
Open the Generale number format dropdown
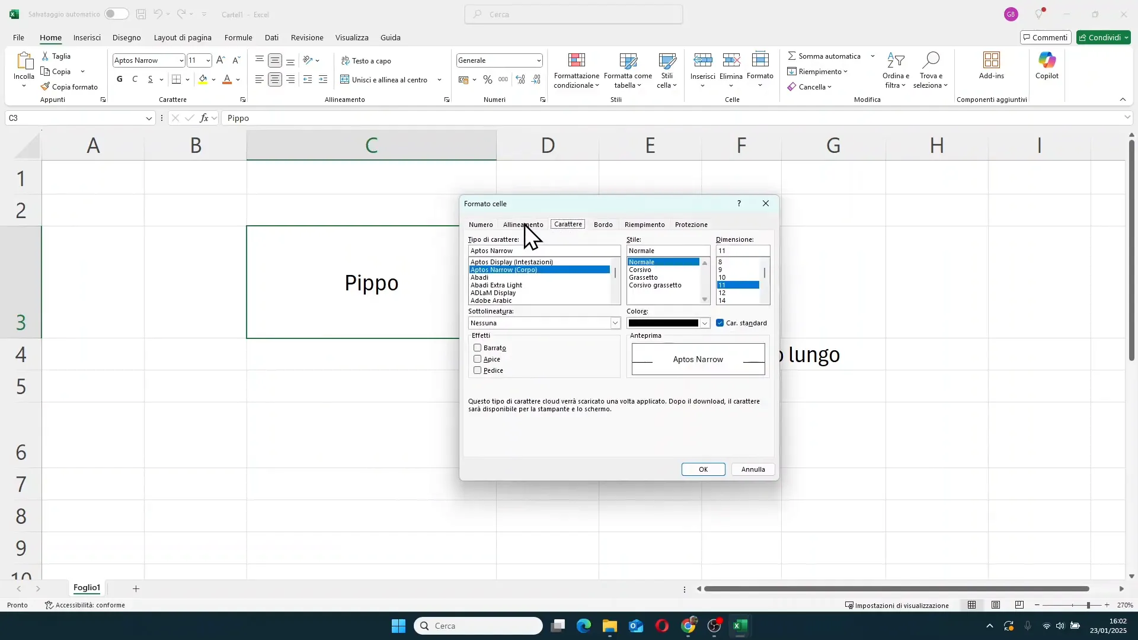(x=539, y=60)
